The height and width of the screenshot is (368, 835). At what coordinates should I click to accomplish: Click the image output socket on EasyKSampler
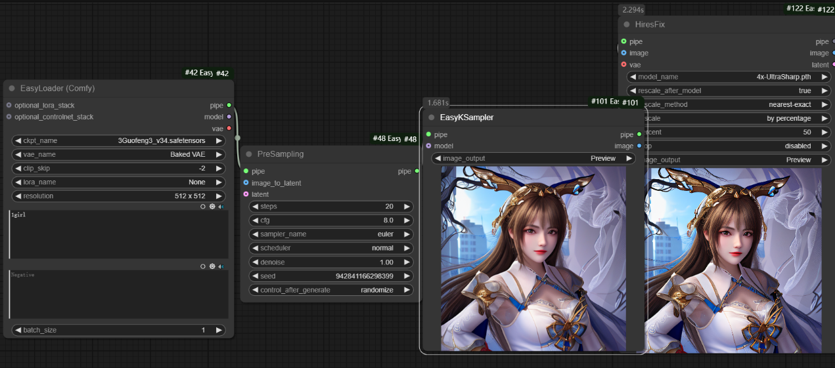click(639, 146)
